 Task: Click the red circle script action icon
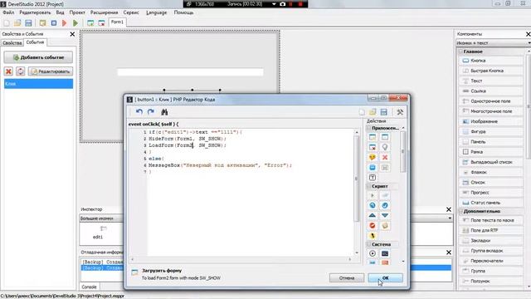(373, 225)
